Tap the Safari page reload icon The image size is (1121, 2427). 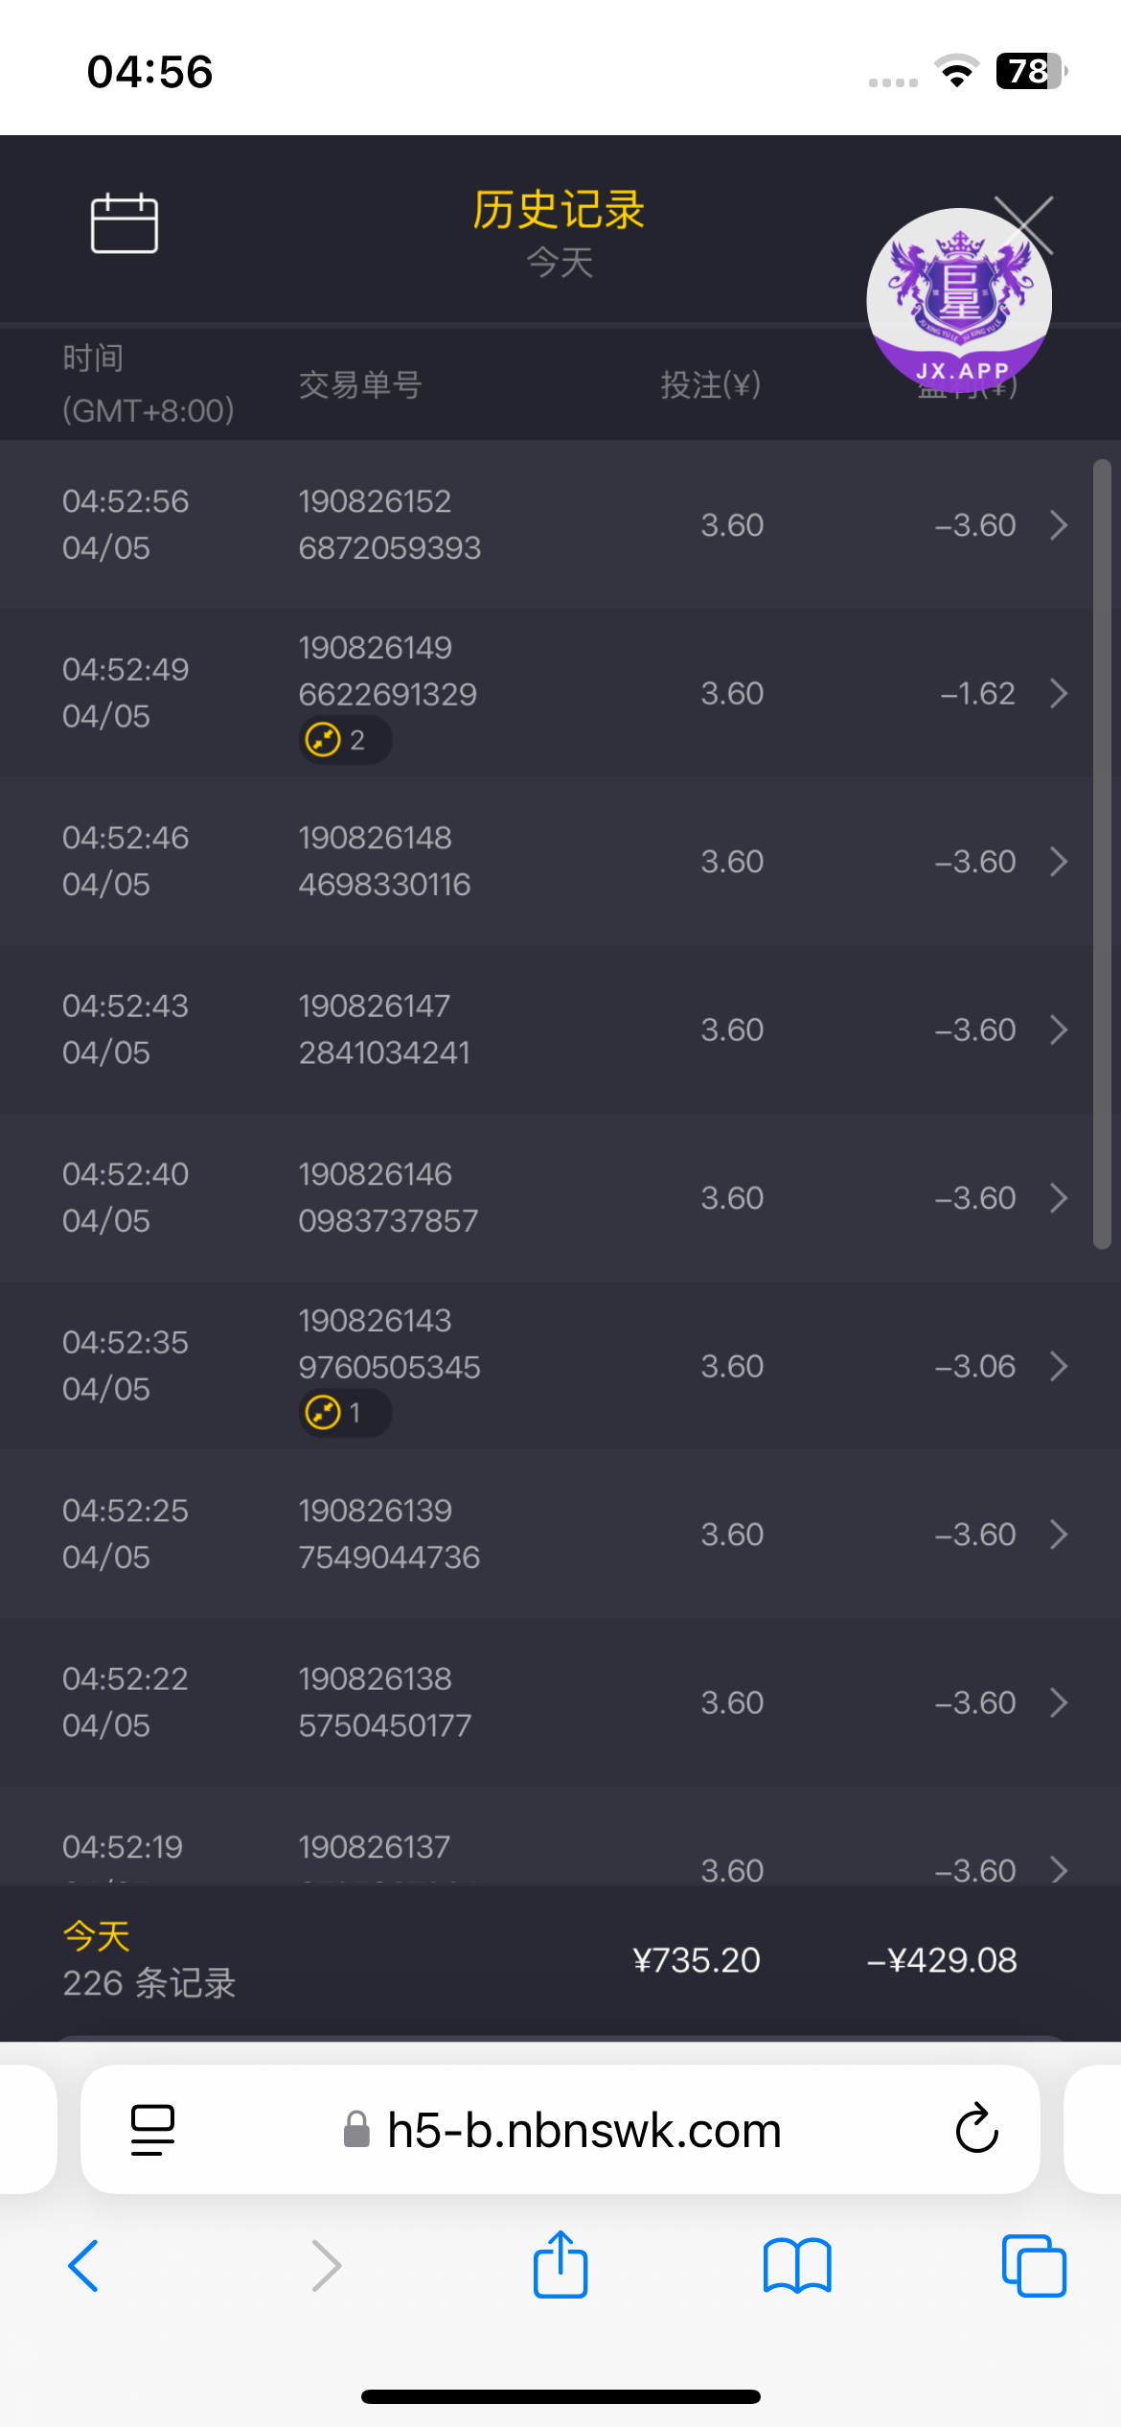pos(976,2129)
